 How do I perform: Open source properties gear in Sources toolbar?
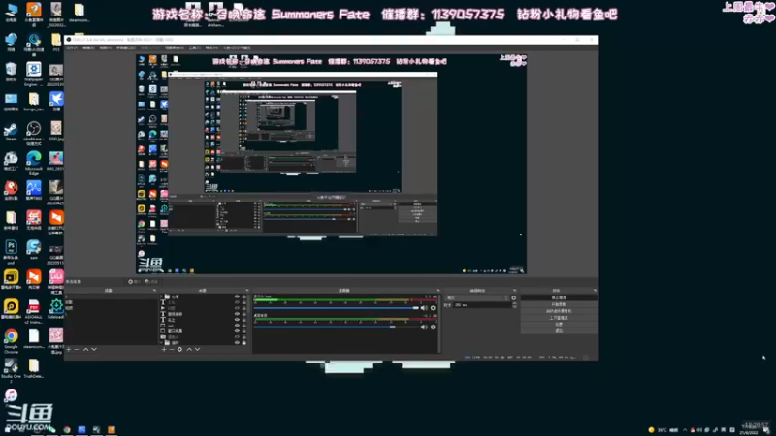click(x=179, y=349)
